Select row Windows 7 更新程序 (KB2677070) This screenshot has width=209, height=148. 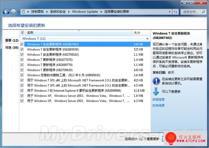click(x=87, y=60)
